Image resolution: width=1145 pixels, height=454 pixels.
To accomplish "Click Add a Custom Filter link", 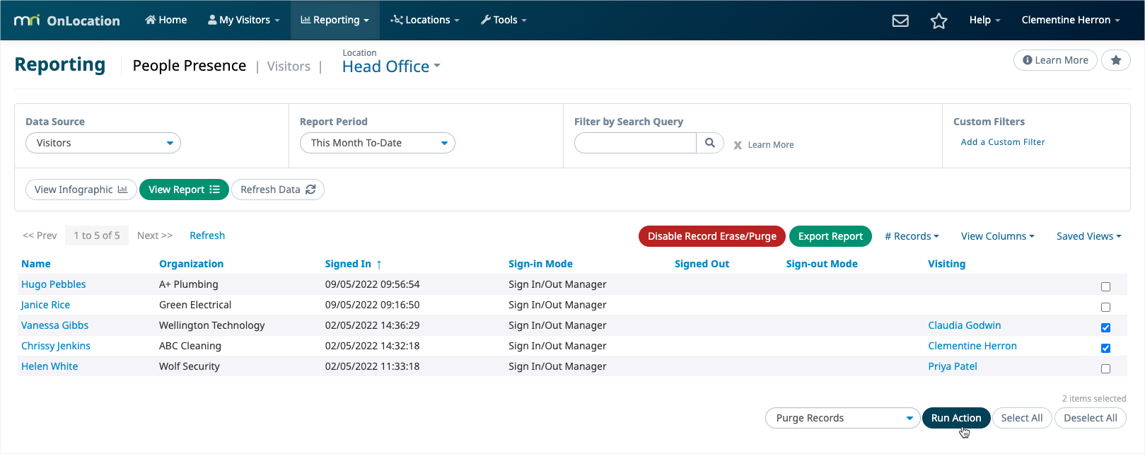I will (x=1003, y=142).
